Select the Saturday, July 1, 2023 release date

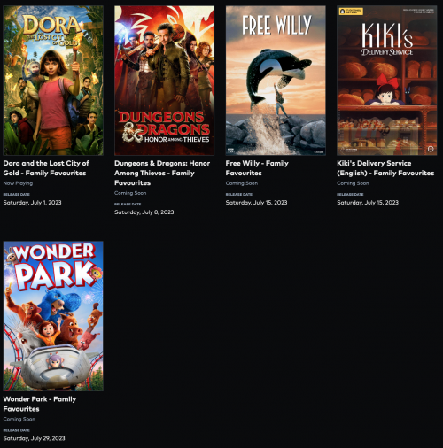32,203
